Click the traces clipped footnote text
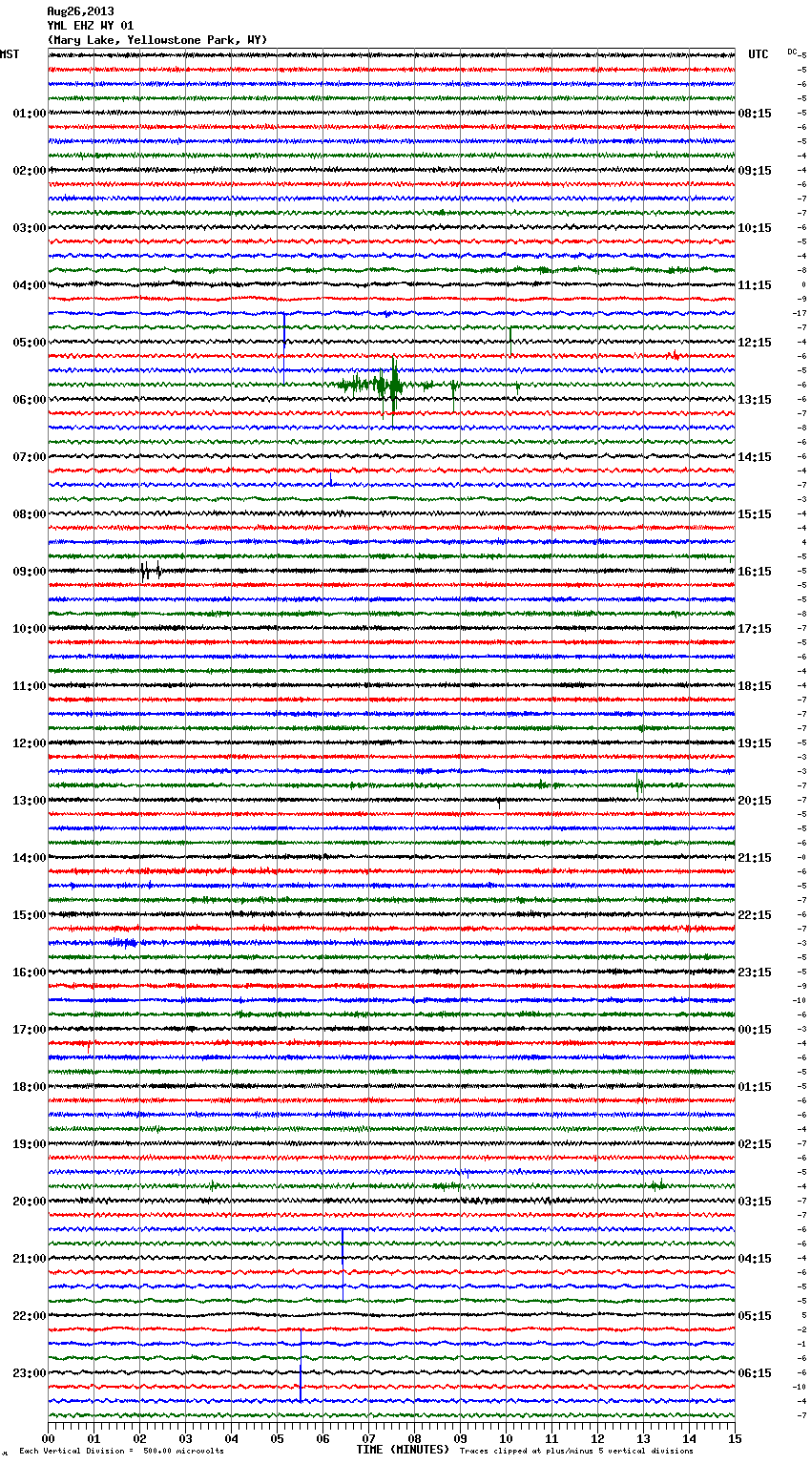The height and width of the screenshot is (1464, 811). coord(577,1452)
